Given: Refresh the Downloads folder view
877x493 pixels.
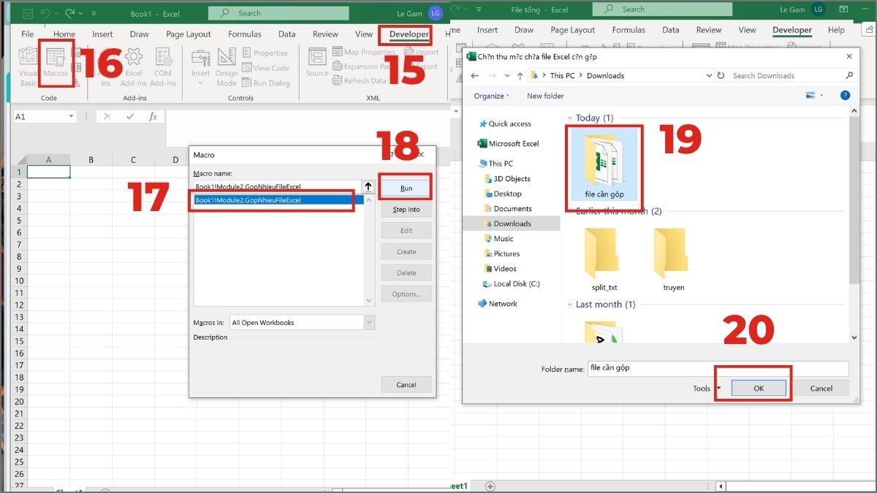Looking at the screenshot, I should (x=721, y=75).
